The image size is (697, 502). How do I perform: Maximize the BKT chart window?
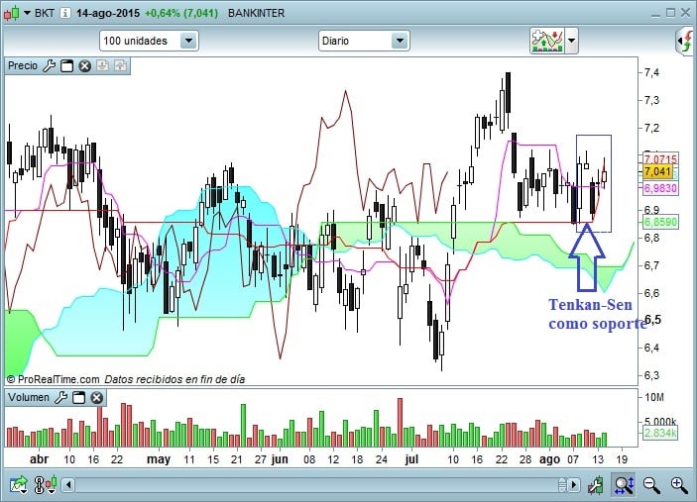pyautogui.click(x=671, y=13)
